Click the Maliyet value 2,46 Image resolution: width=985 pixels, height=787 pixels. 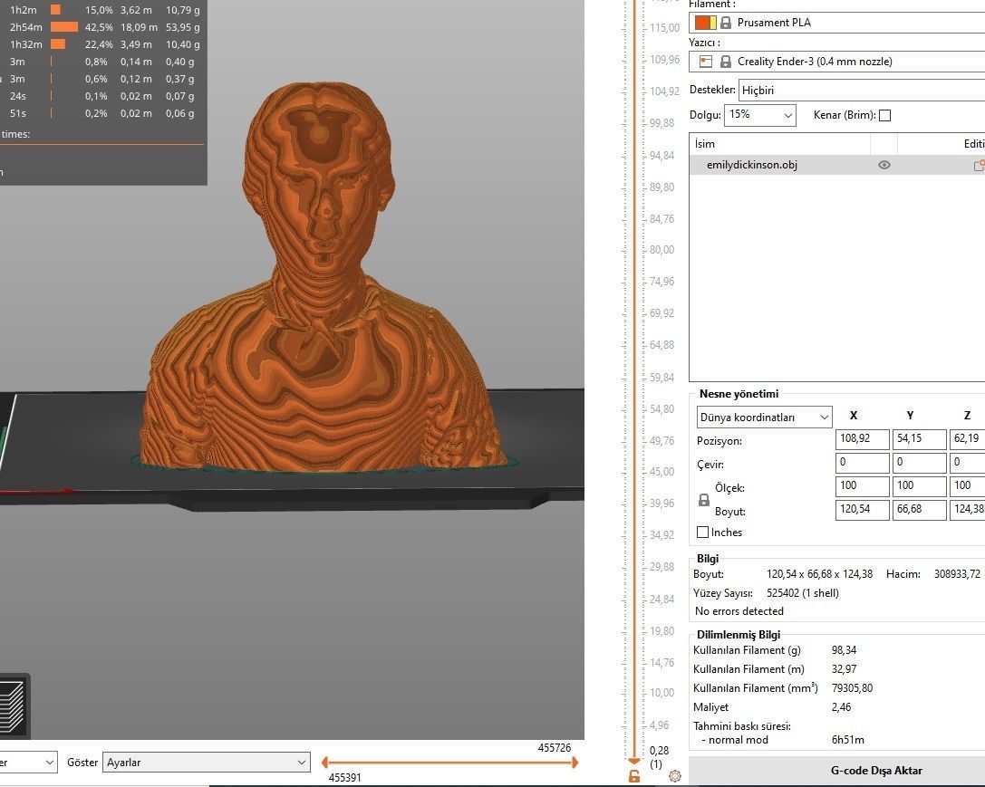(x=841, y=707)
